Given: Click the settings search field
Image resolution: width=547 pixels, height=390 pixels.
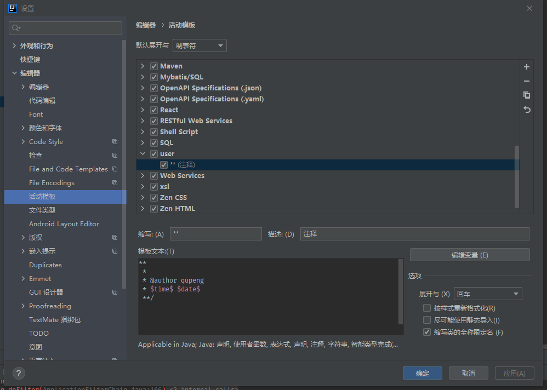Looking at the screenshot, I should click(66, 28).
